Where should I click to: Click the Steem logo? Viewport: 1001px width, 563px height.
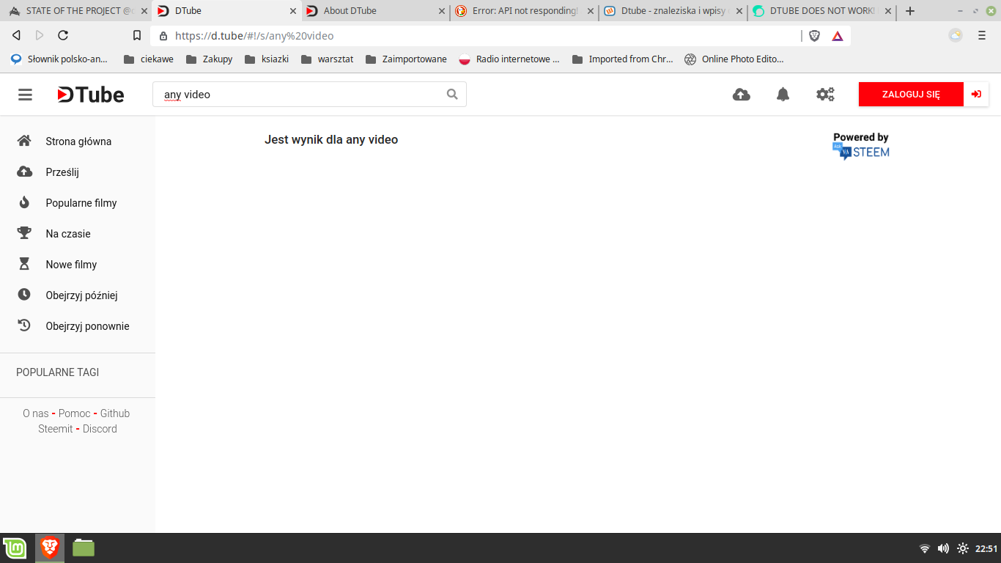pyautogui.click(x=861, y=152)
